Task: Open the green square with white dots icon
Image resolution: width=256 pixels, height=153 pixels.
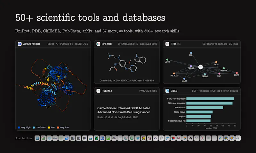Action: click(x=108, y=138)
